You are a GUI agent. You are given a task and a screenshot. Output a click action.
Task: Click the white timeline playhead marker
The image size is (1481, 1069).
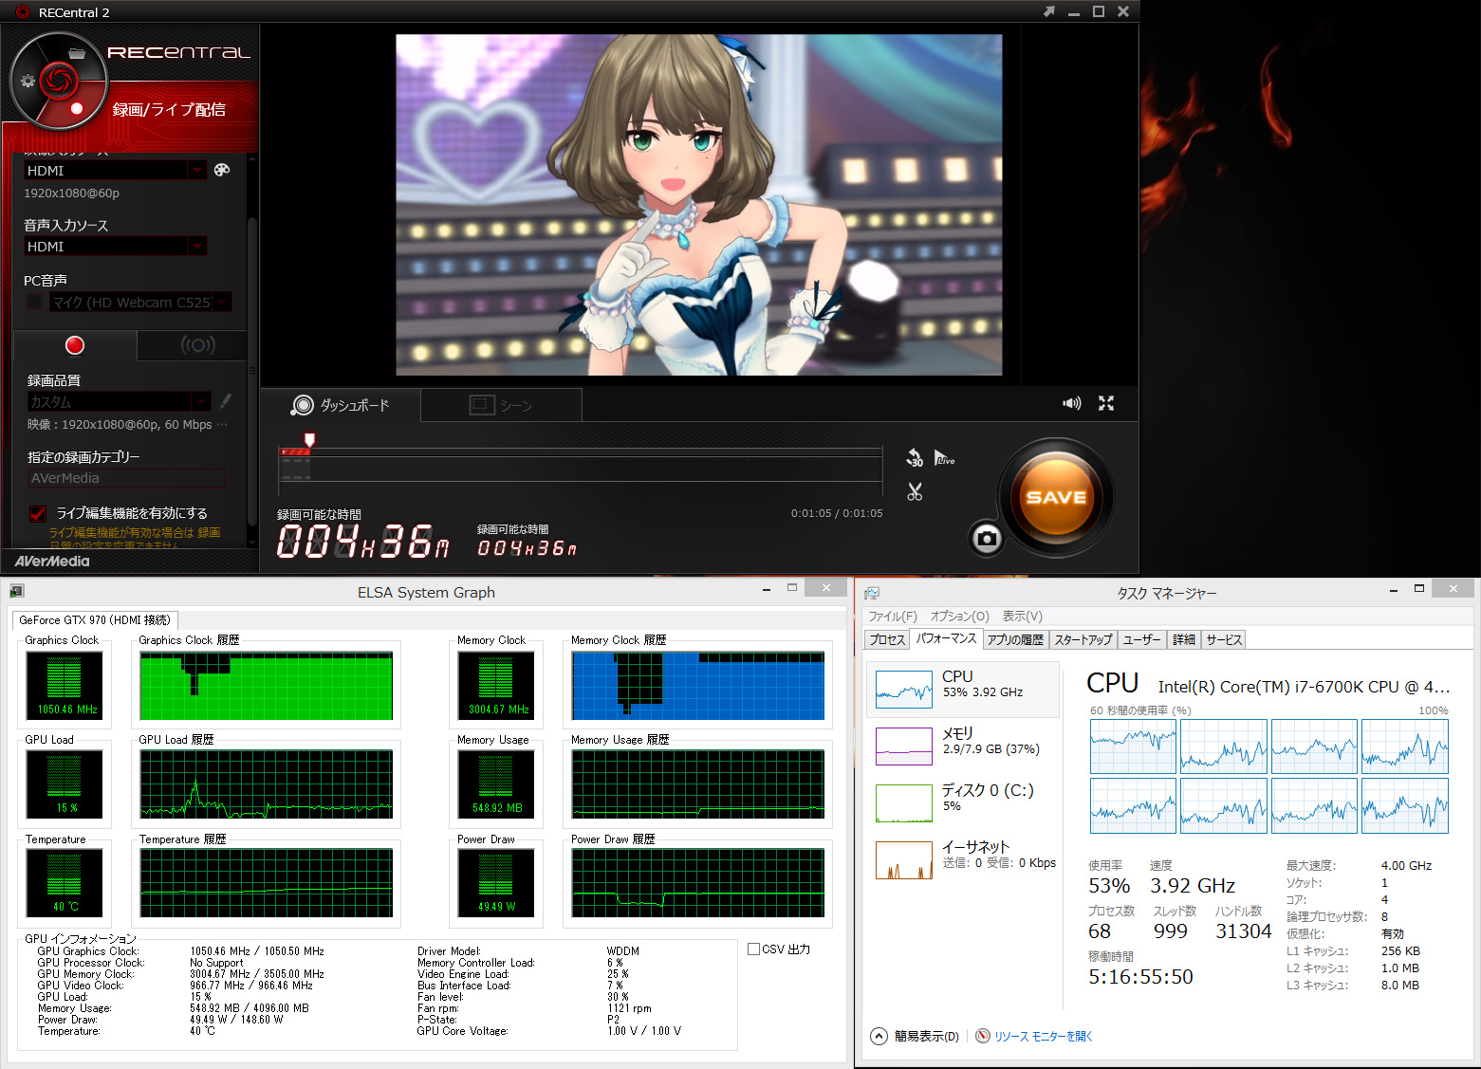point(309,439)
